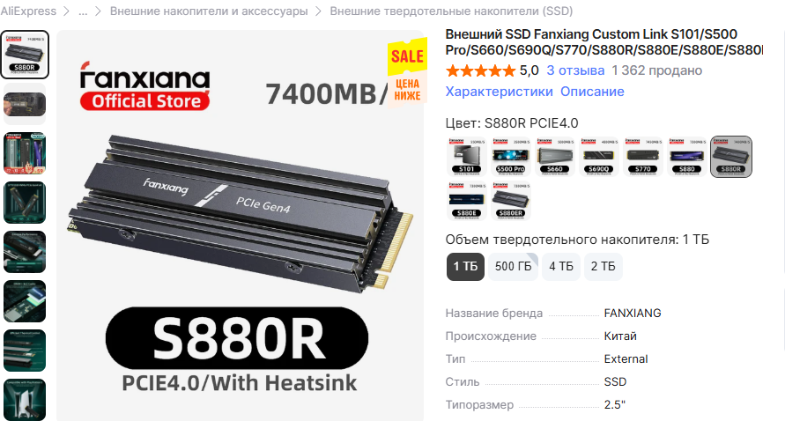
Task: Select the S101 color variant thumbnail
Action: point(467,157)
